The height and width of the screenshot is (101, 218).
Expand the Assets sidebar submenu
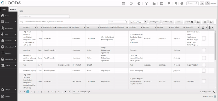[16, 22]
